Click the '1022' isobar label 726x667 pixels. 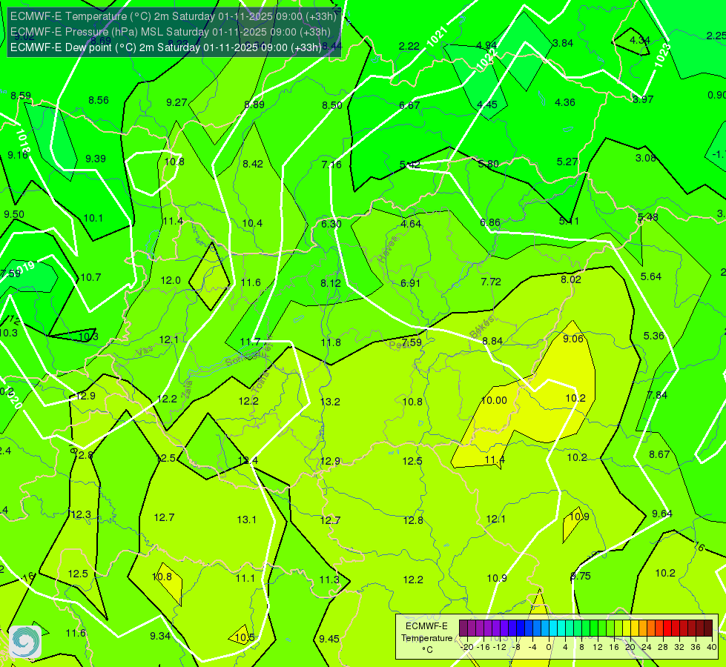pyautogui.click(x=486, y=60)
